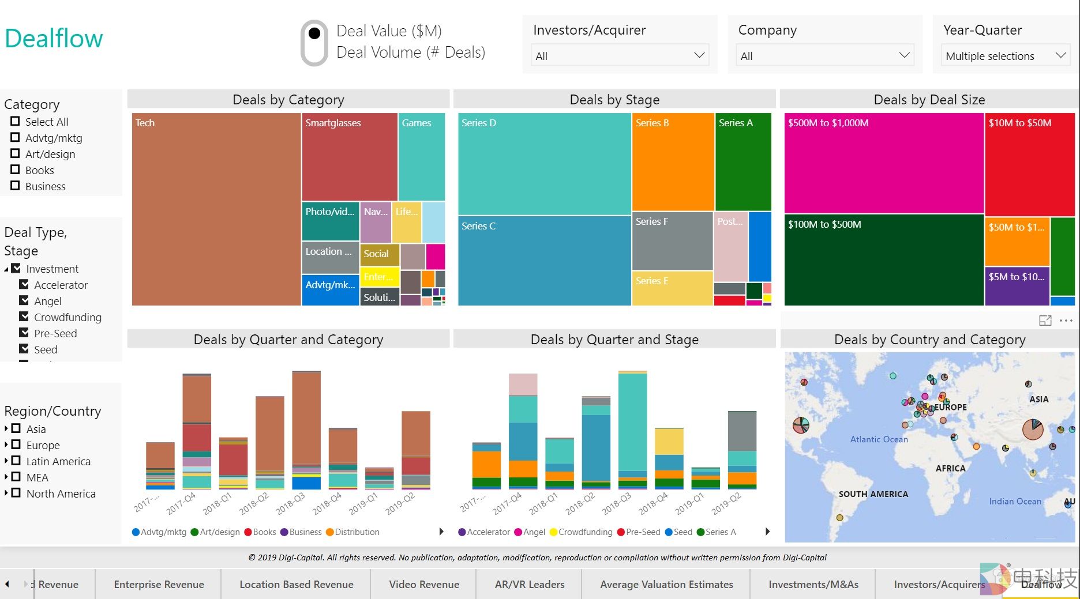1080x599 pixels.
Task: Click the 2018-Q3 bar in category chart
Action: pos(306,430)
